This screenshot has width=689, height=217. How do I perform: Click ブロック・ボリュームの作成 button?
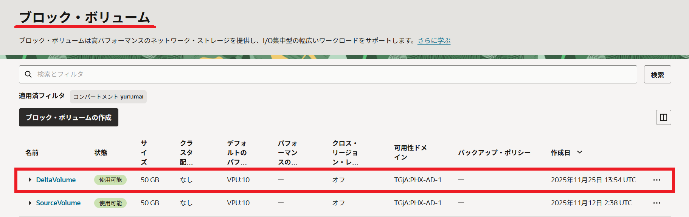pyautogui.click(x=68, y=117)
